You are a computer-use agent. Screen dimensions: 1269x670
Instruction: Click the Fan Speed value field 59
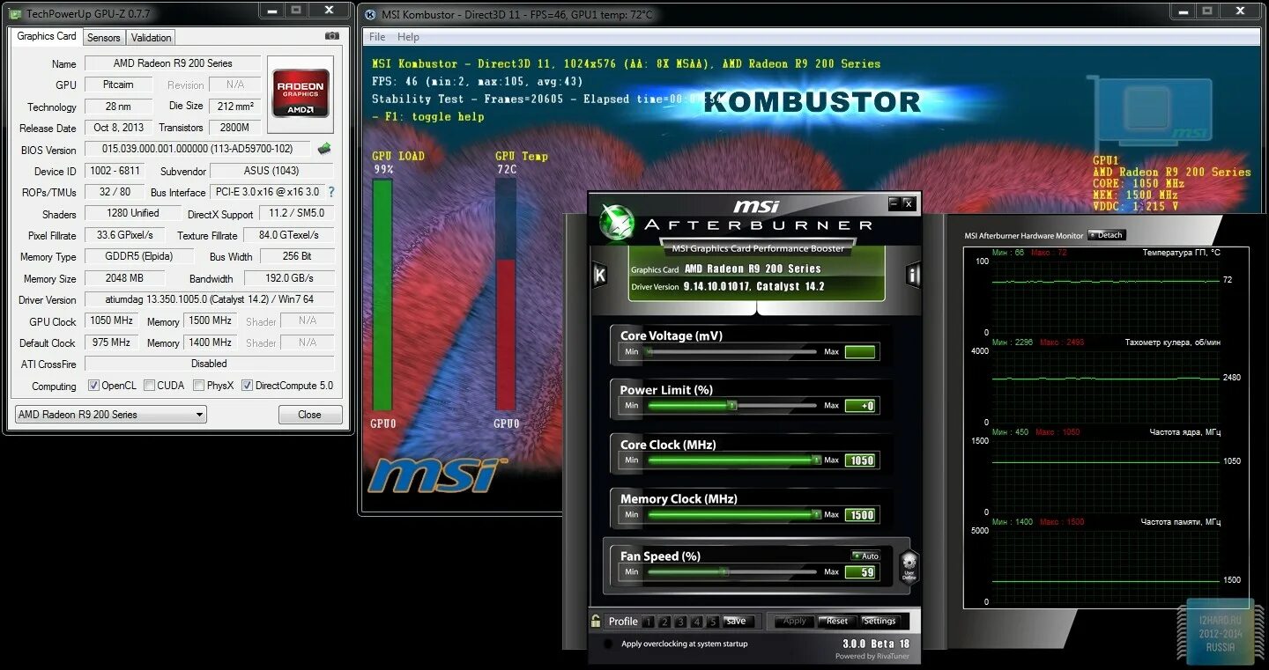(x=860, y=572)
